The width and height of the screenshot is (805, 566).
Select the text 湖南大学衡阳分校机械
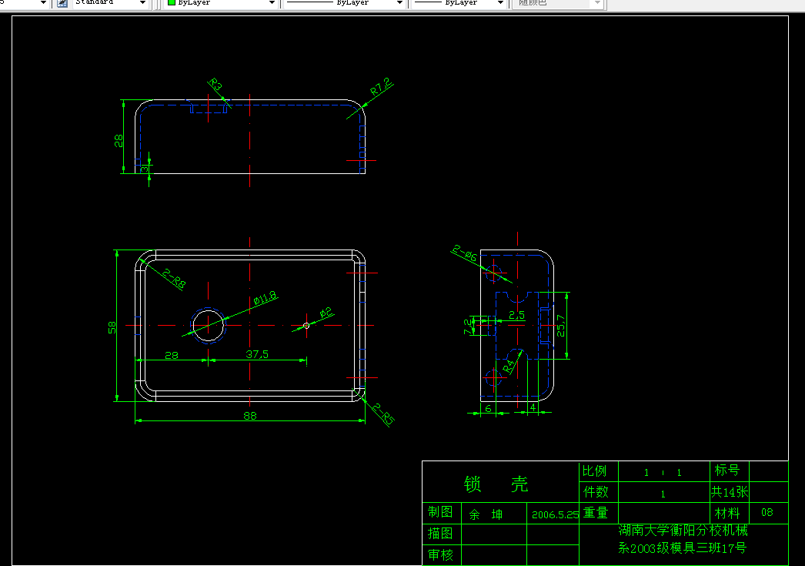point(683,530)
